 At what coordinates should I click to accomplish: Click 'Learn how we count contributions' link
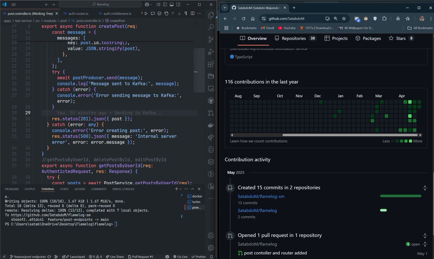[x=259, y=141]
